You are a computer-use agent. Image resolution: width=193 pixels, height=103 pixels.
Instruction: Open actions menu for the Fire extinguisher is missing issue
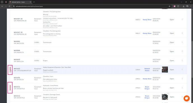[182, 33]
